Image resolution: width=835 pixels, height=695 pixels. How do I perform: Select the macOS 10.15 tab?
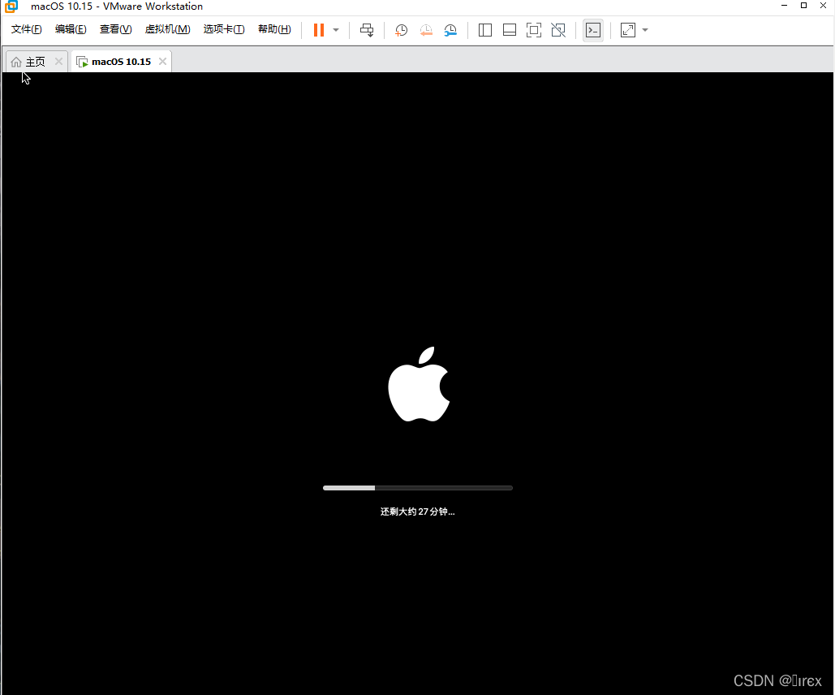[x=121, y=62]
